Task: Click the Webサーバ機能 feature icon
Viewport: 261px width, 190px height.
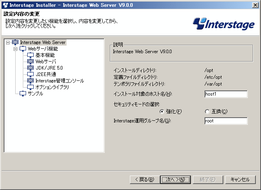Action: (23, 49)
